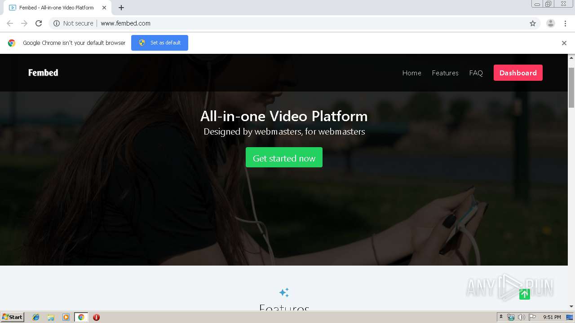The image size is (575, 323).
Task: Click the Windows Start button
Action: [13, 317]
